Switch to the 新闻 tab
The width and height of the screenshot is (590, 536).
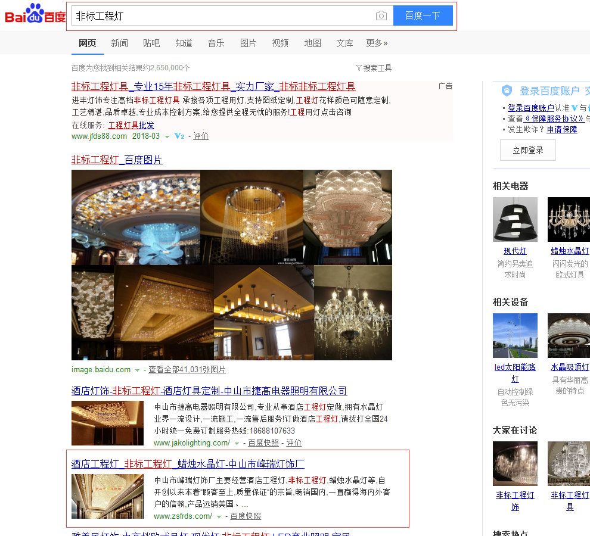tap(119, 43)
